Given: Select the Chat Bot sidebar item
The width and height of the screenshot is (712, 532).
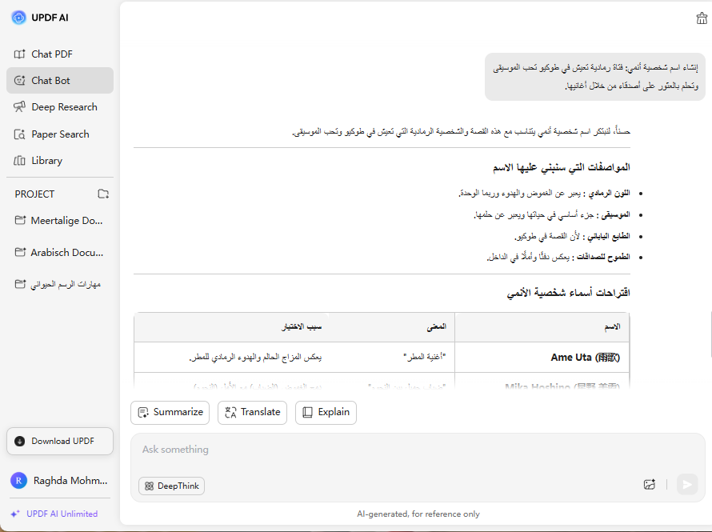Looking at the screenshot, I should click(59, 80).
